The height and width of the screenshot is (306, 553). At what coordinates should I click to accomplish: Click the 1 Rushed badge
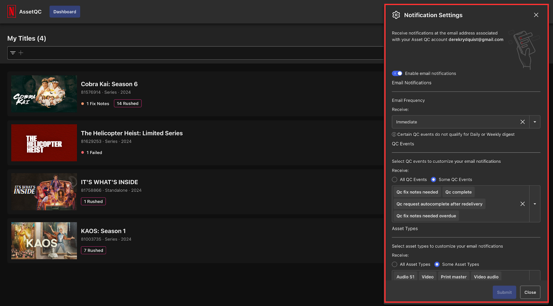coord(93,202)
